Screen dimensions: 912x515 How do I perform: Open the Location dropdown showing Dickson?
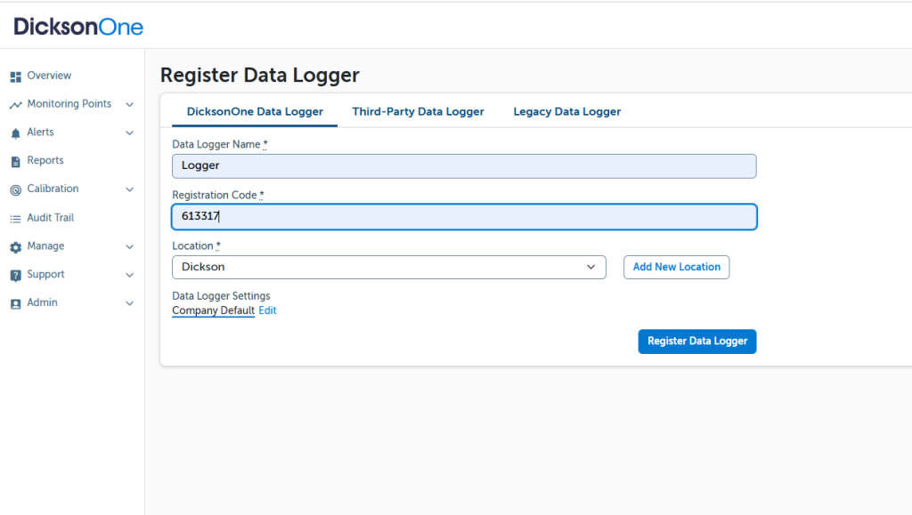click(388, 267)
